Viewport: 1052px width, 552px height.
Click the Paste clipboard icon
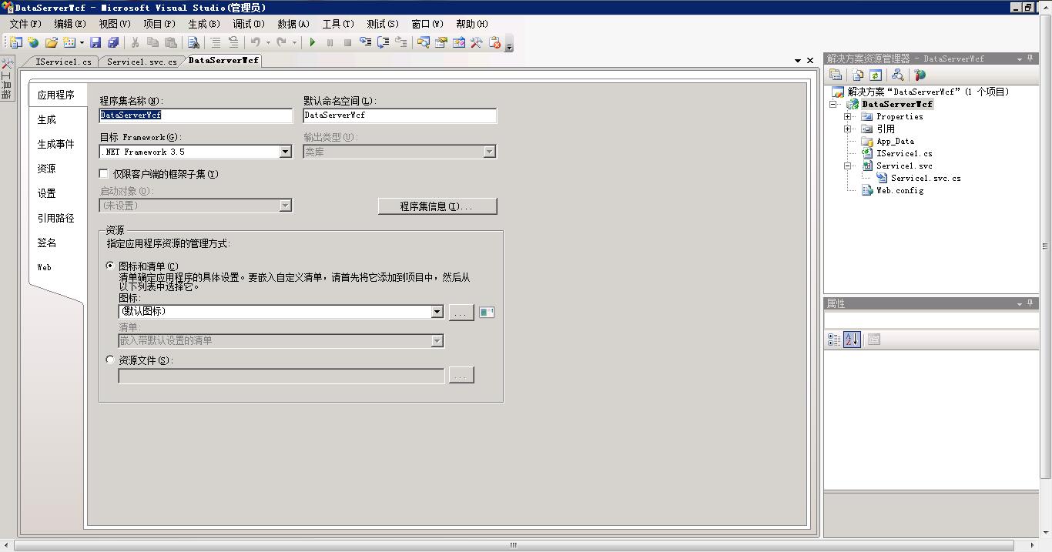(171, 43)
